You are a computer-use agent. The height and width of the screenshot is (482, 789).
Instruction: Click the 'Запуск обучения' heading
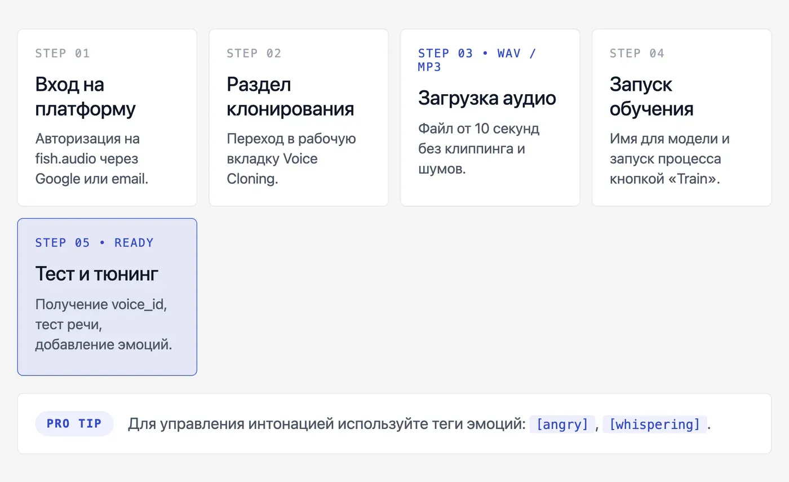651,96
